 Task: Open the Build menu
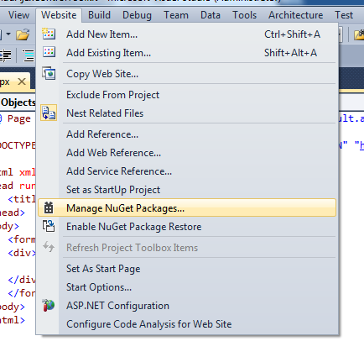99,15
